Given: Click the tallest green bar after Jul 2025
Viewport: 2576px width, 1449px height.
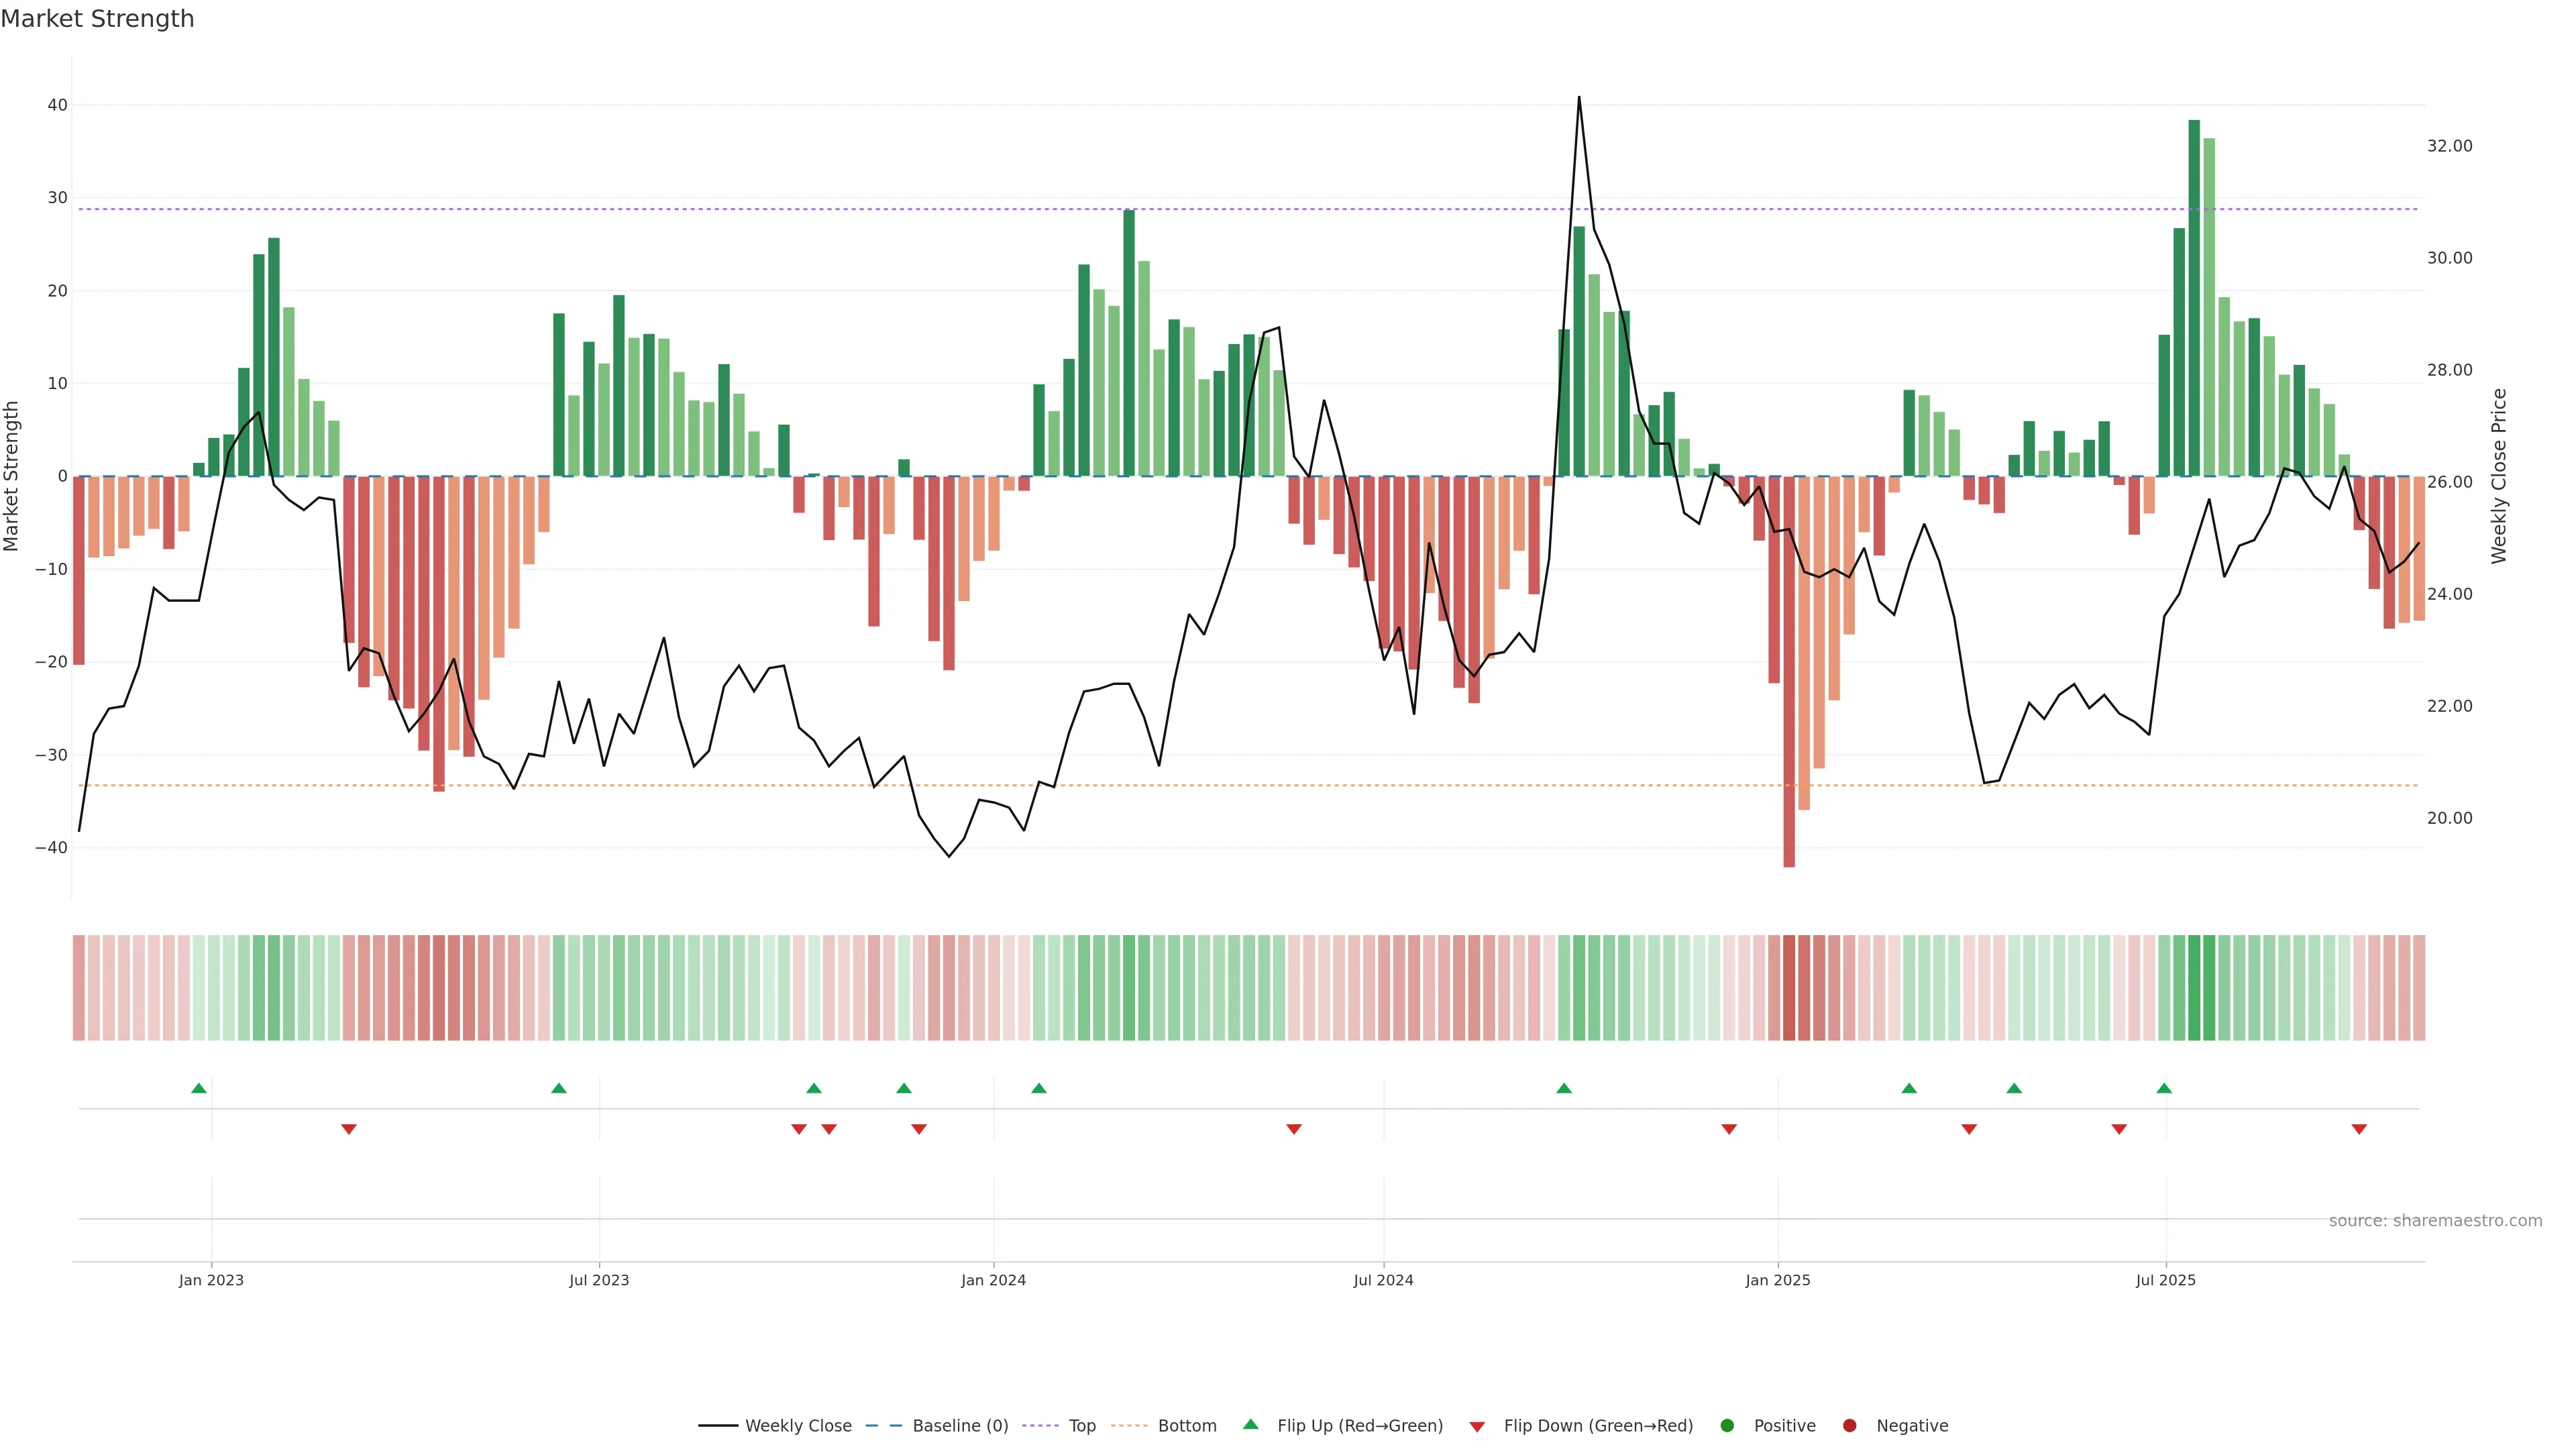Looking at the screenshot, I should tap(2194, 300).
